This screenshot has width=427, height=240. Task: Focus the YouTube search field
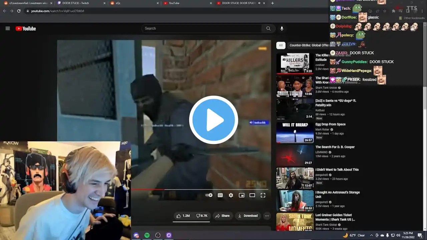[202, 29]
